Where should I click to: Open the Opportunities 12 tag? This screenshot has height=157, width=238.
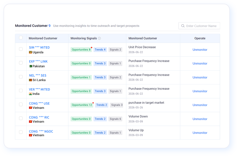pos(82,105)
